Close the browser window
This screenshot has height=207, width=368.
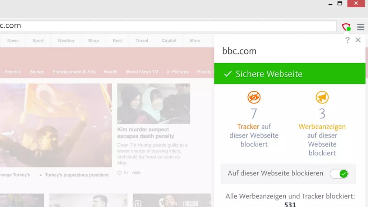(x=356, y=3)
